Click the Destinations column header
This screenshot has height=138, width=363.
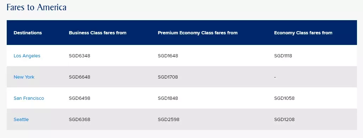28,33
